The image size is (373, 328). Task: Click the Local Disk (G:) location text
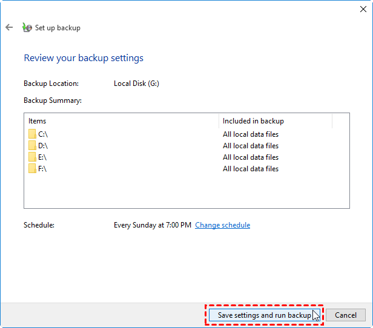tap(136, 84)
